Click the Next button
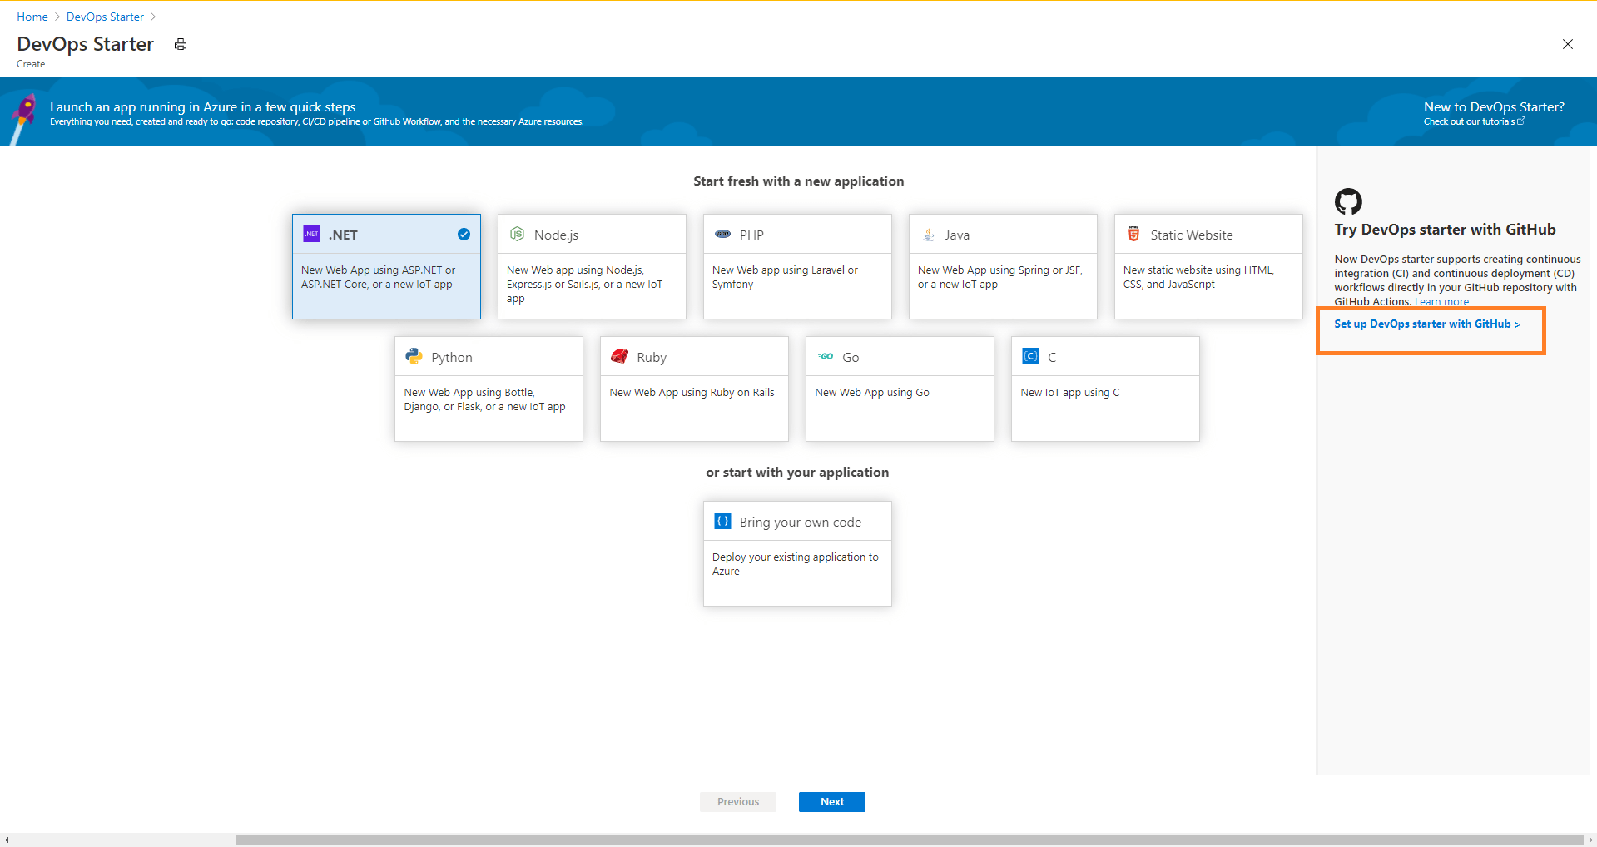The width and height of the screenshot is (1597, 847). point(831,801)
